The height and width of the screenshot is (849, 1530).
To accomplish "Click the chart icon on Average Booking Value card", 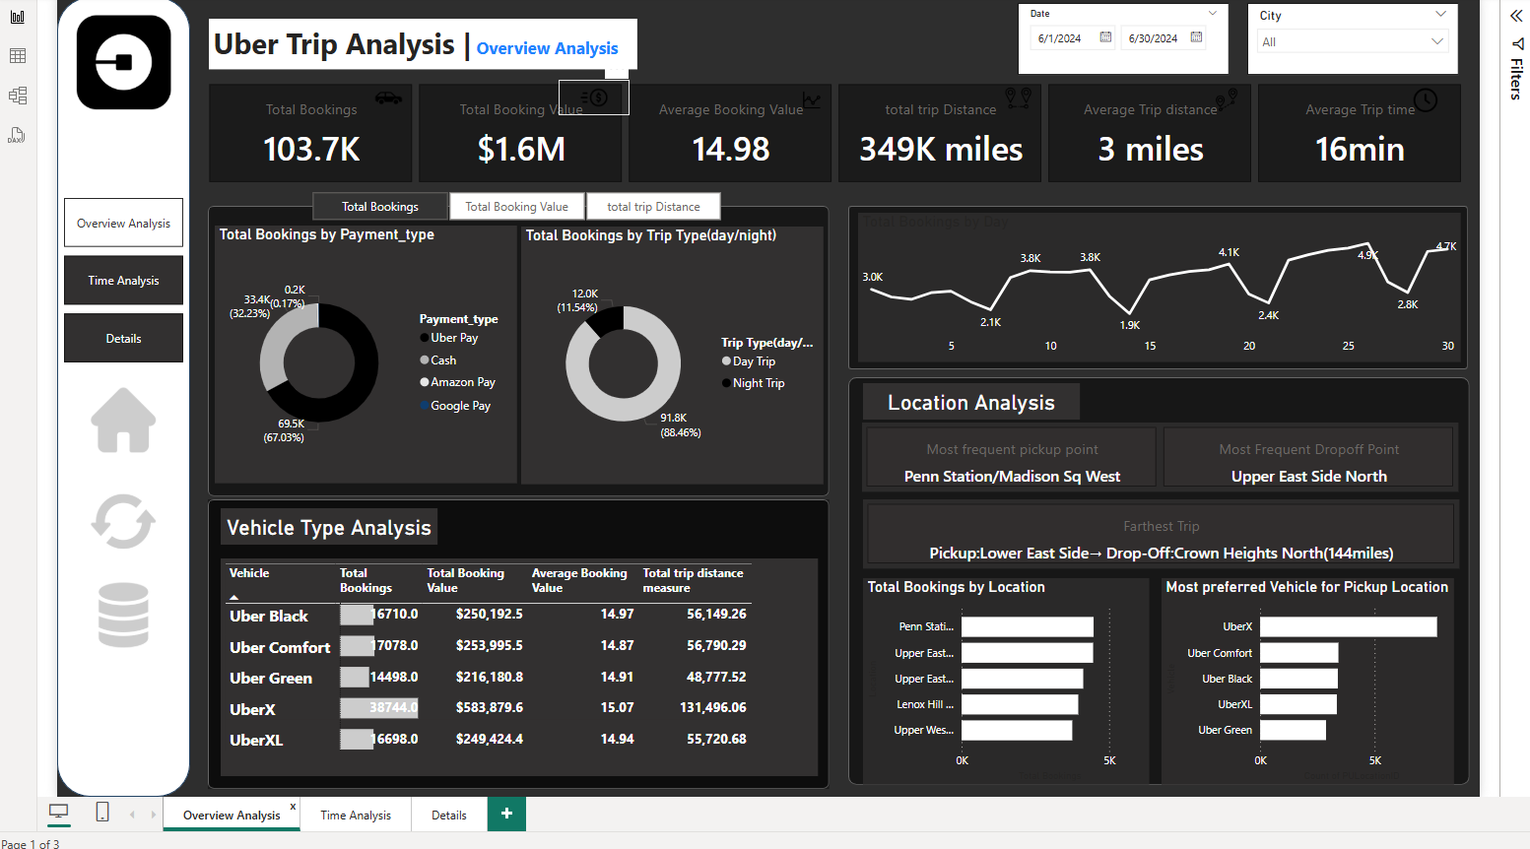I will pyautogui.click(x=812, y=99).
